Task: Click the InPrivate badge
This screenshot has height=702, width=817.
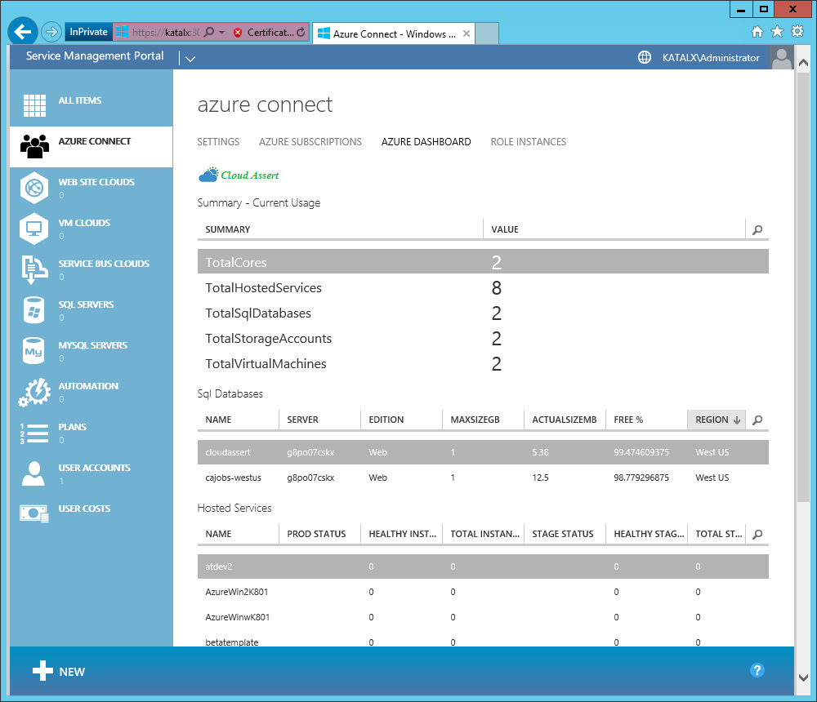Action: tap(88, 32)
